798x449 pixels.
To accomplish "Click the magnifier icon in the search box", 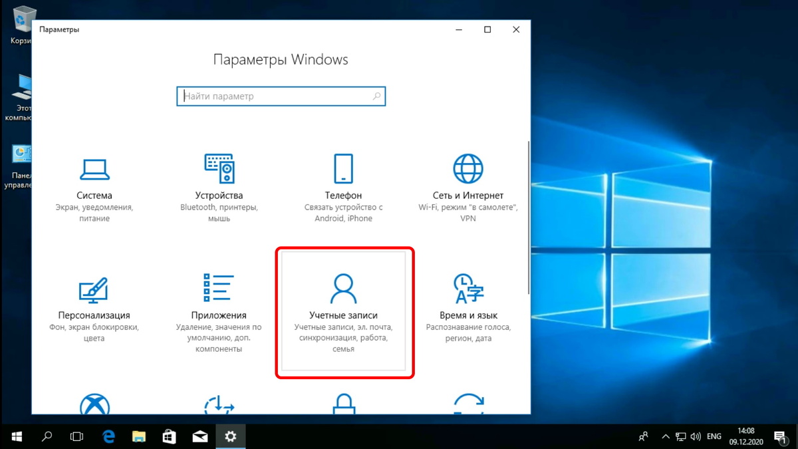I will tap(377, 96).
